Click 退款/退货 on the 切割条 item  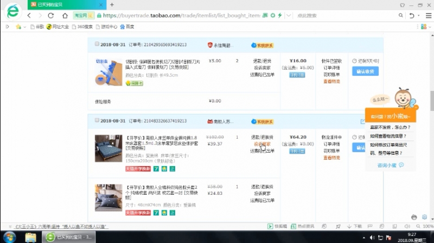262,61
